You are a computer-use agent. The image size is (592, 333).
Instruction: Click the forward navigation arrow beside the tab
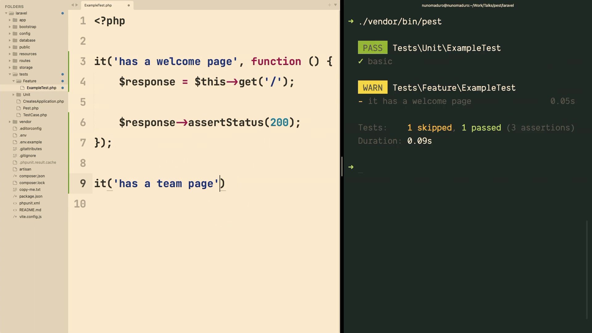(x=77, y=5)
